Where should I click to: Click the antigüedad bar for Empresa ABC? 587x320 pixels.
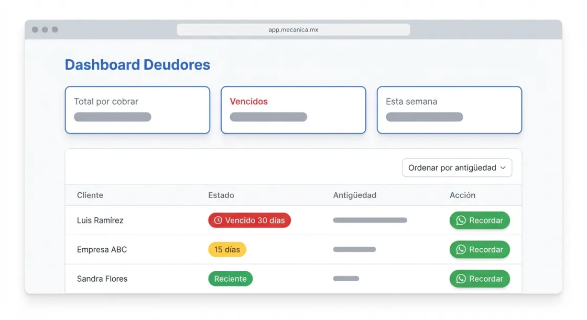coord(354,250)
